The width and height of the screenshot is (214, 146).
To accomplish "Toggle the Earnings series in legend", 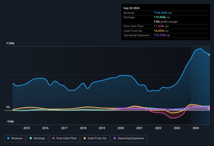I will 37,138.
